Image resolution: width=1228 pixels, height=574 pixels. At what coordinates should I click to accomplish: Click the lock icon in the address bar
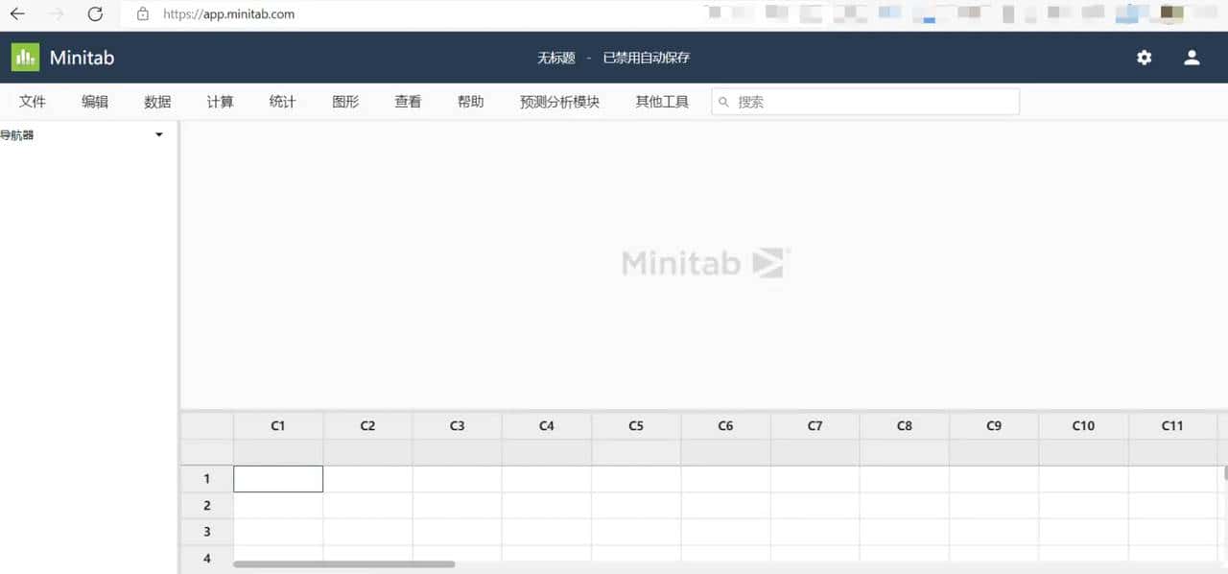(142, 14)
